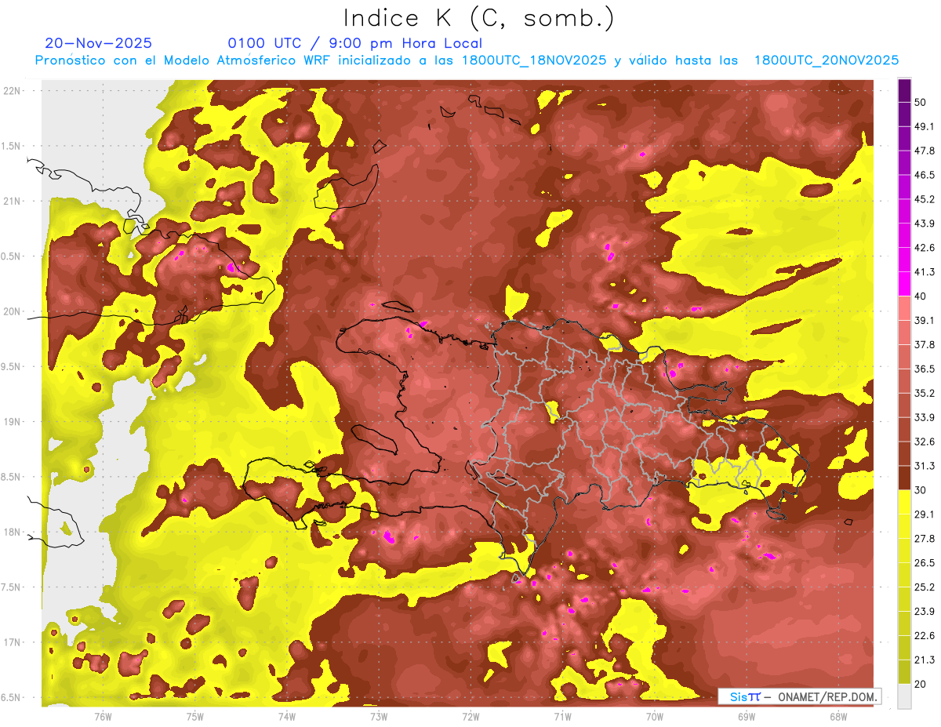Click the legend value "50"
941x727 pixels.
click(921, 103)
